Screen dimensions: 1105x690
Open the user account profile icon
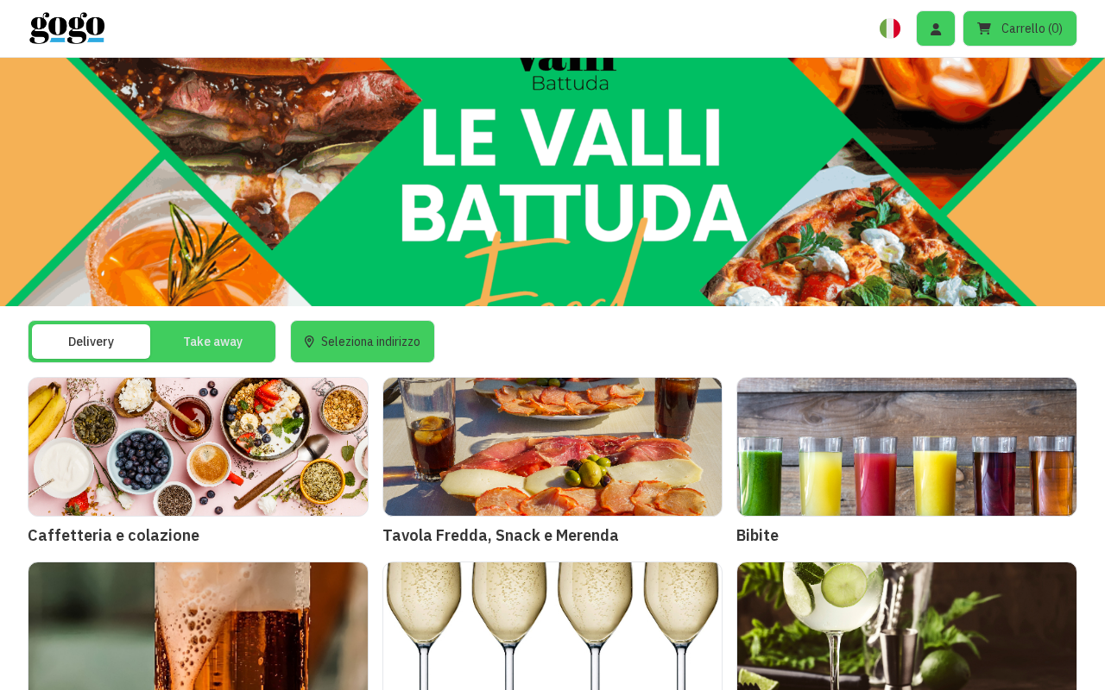point(936,28)
